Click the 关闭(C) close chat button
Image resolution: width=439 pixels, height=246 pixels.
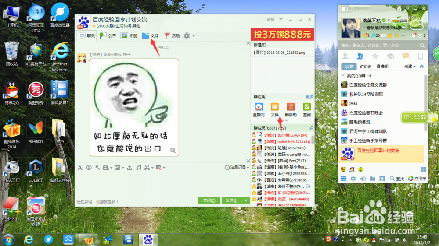[x=209, y=200]
